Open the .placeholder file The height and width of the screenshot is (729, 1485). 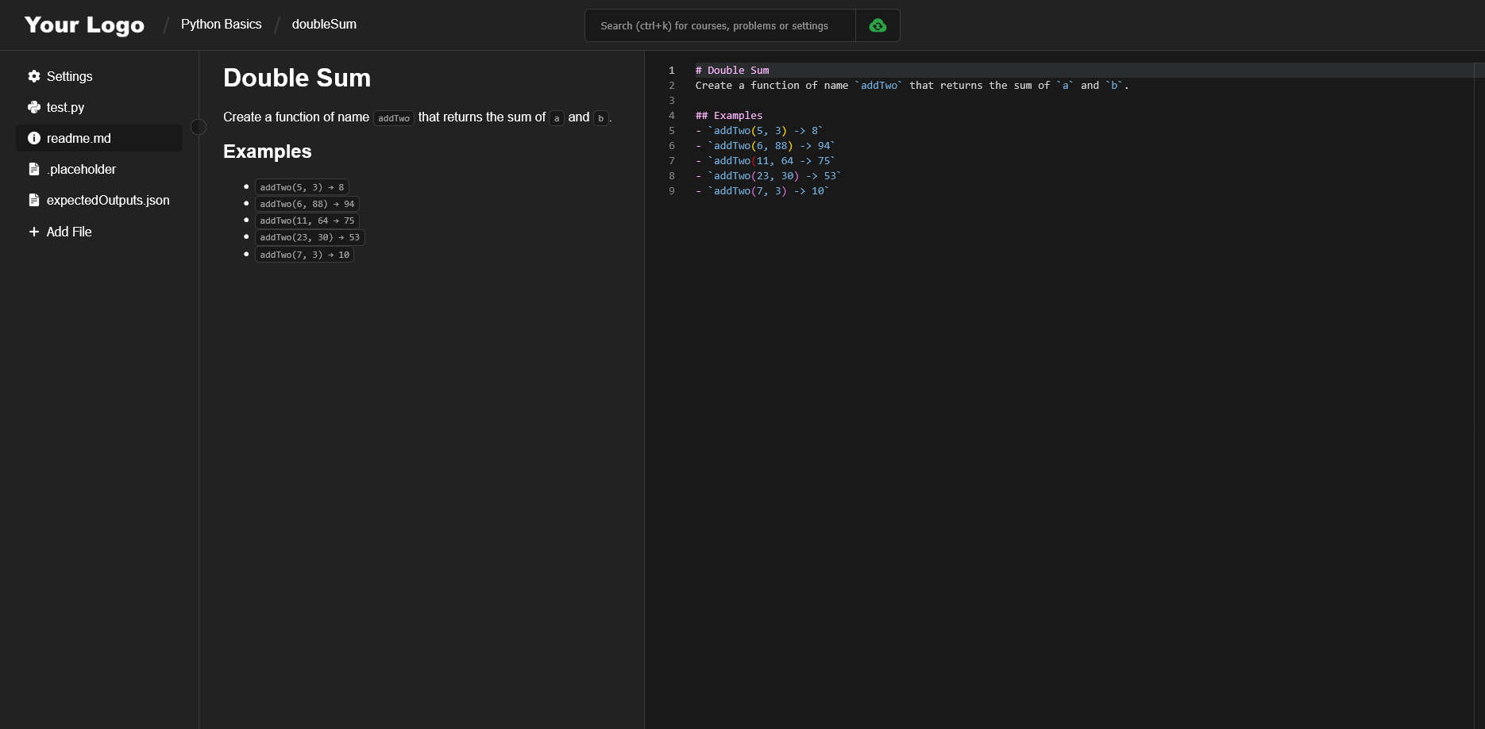(x=99, y=169)
